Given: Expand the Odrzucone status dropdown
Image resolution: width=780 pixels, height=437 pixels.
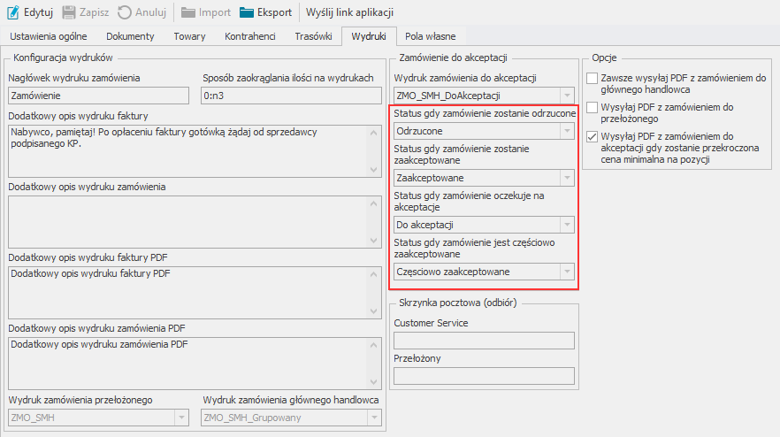Looking at the screenshot, I should click(566, 130).
